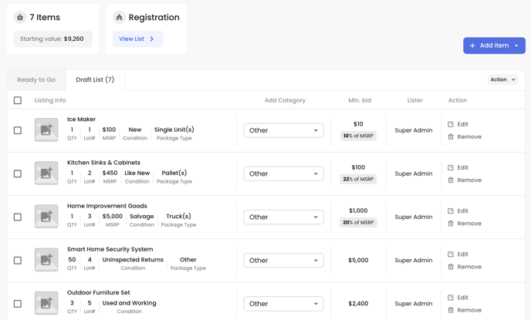The image size is (531, 320).
Task: Select the Draft List (7) tab
Action: click(x=95, y=80)
